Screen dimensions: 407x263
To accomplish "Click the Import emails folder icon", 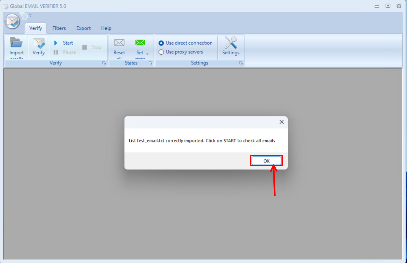I will 16,43.
